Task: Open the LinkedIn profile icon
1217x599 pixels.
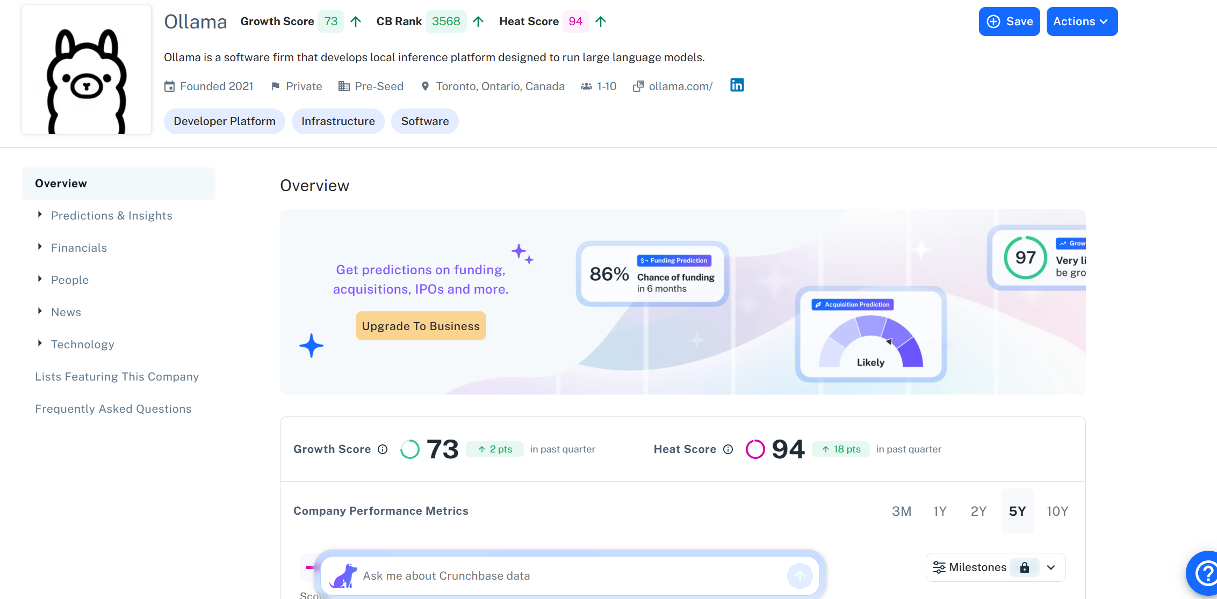Action: pyautogui.click(x=737, y=85)
